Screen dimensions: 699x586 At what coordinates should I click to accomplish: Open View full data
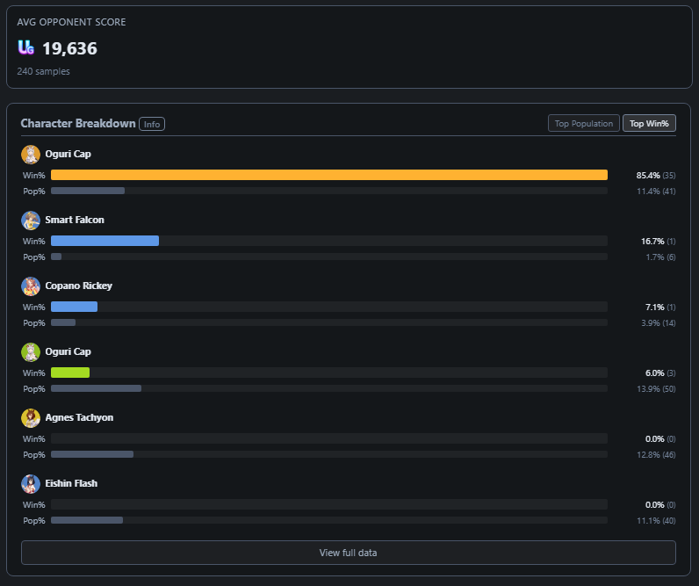click(348, 553)
